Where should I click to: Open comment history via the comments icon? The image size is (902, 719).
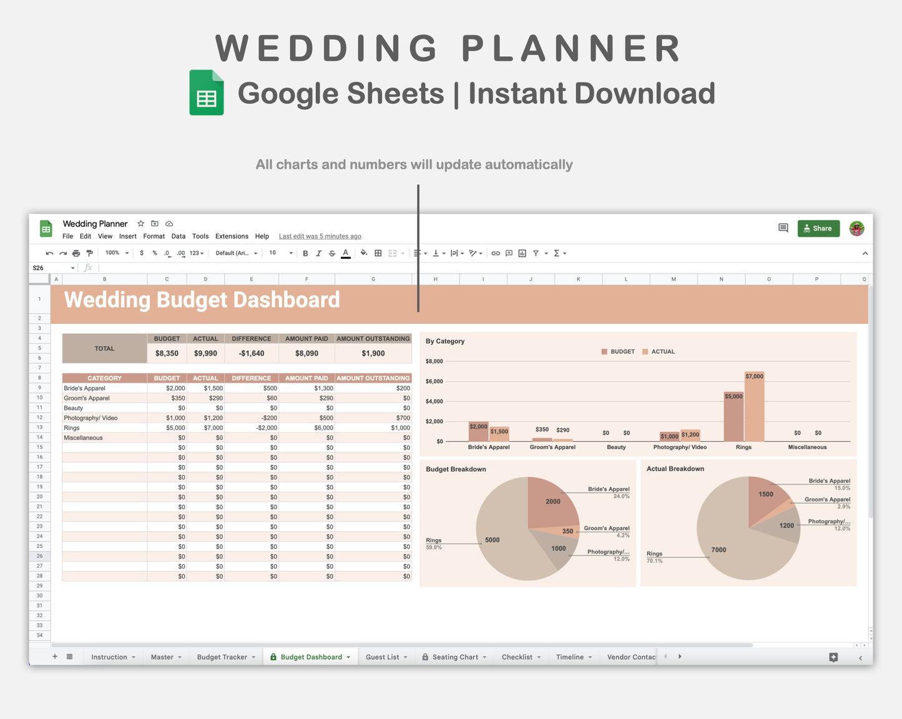[x=783, y=228]
